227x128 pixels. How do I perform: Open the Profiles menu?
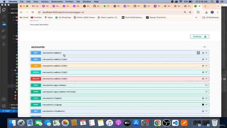69,1
